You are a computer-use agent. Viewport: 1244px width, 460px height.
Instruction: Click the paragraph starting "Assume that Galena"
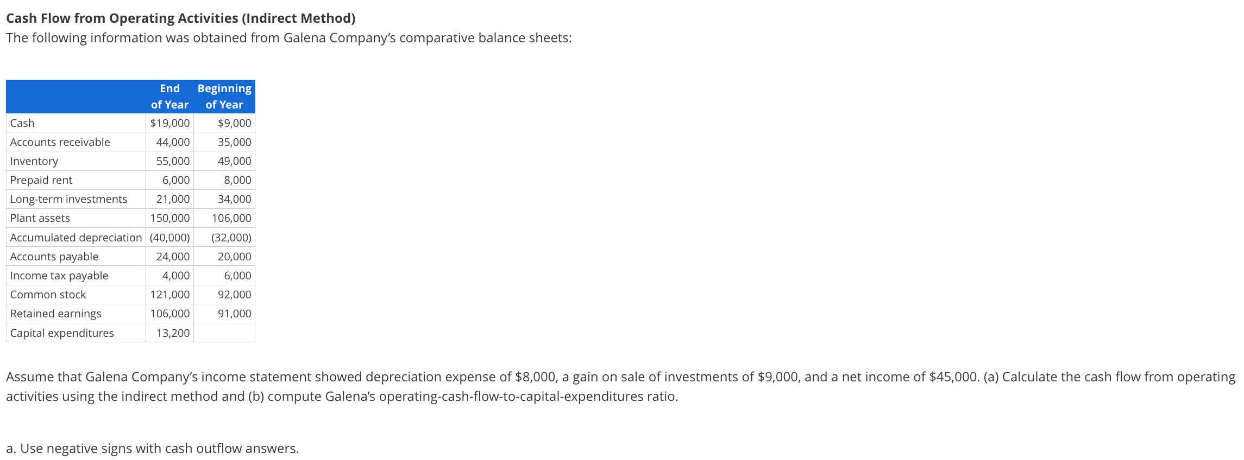[x=620, y=386]
